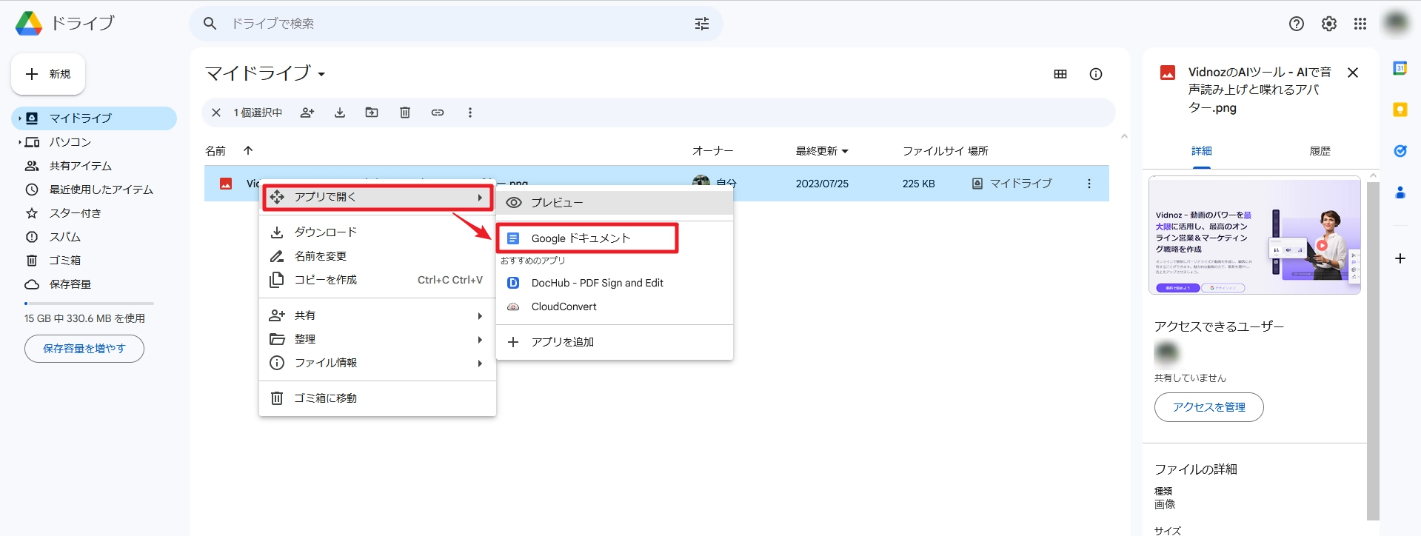
Task: Click the オーナー column header
Action: [712, 151]
